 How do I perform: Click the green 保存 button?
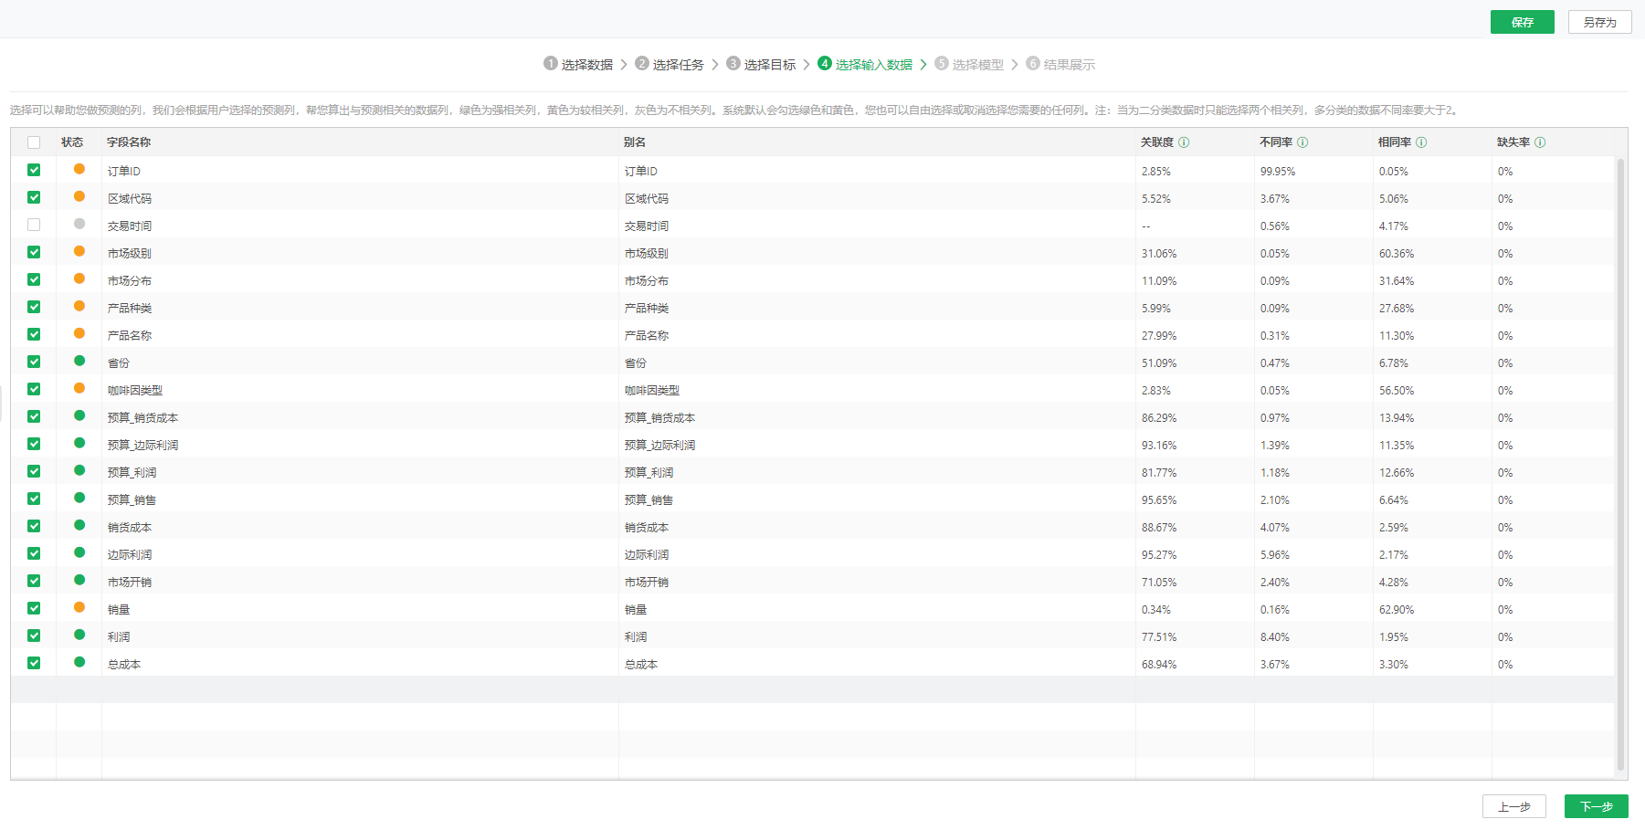click(1522, 21)
